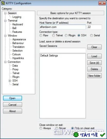This screenshot has height=139, width=107.
Task: Click the Delete button
Action: click(x=94, y=69)
